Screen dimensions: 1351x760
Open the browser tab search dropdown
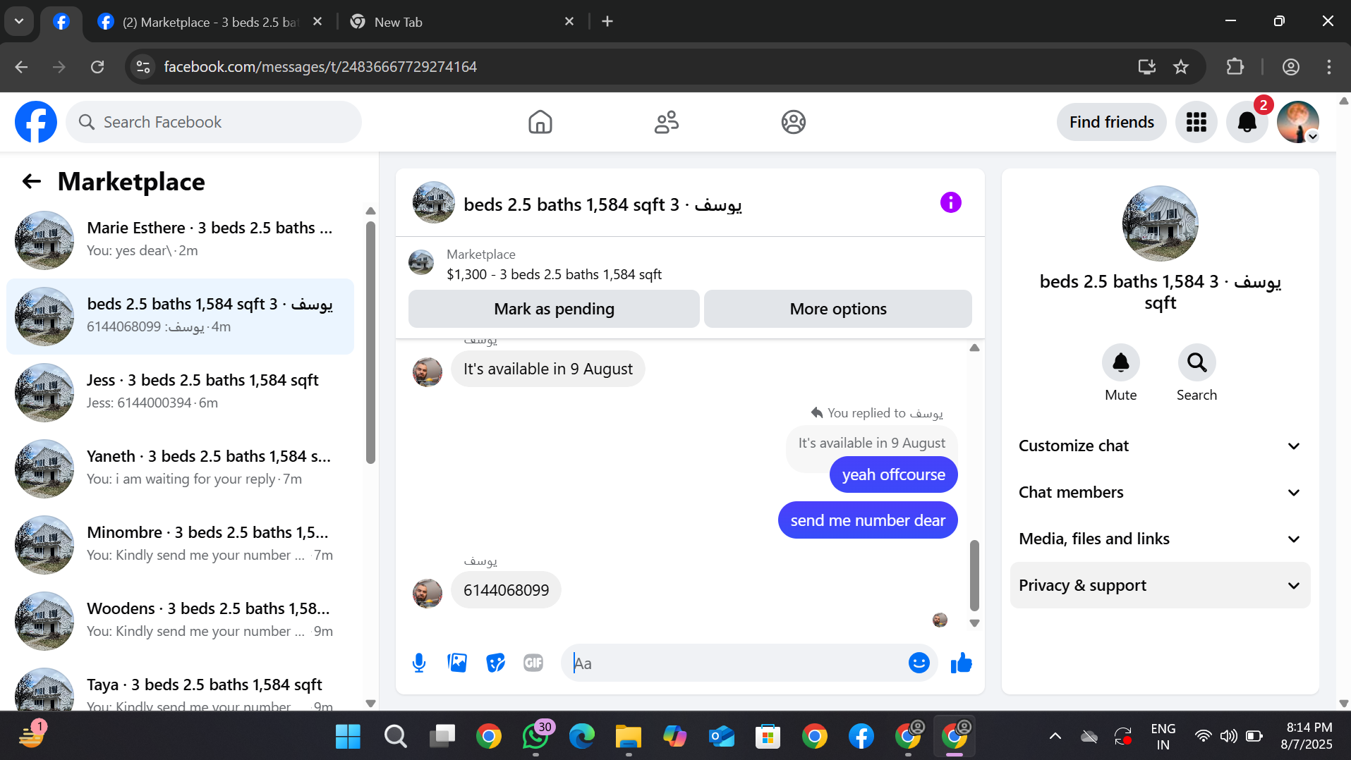click(x=19, y=21)
